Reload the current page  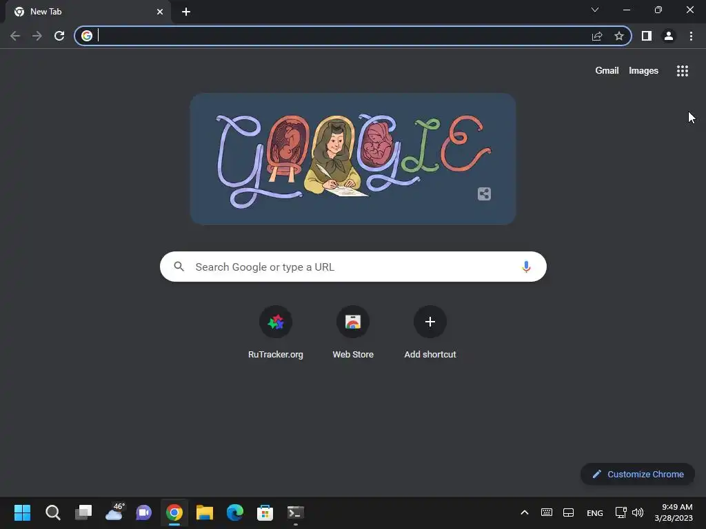pyautogui.click(x=59, y=36)
